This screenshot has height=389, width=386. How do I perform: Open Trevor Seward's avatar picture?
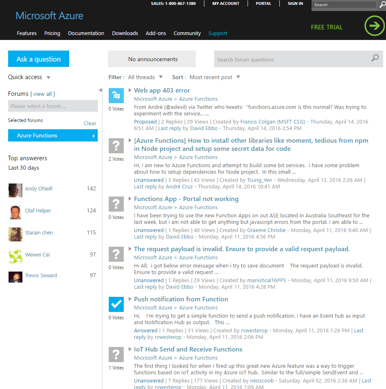(15, 277)
